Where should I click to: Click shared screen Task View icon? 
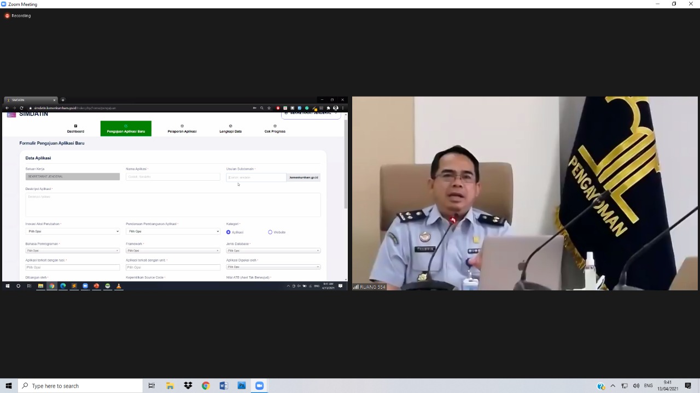coord(29,286)
